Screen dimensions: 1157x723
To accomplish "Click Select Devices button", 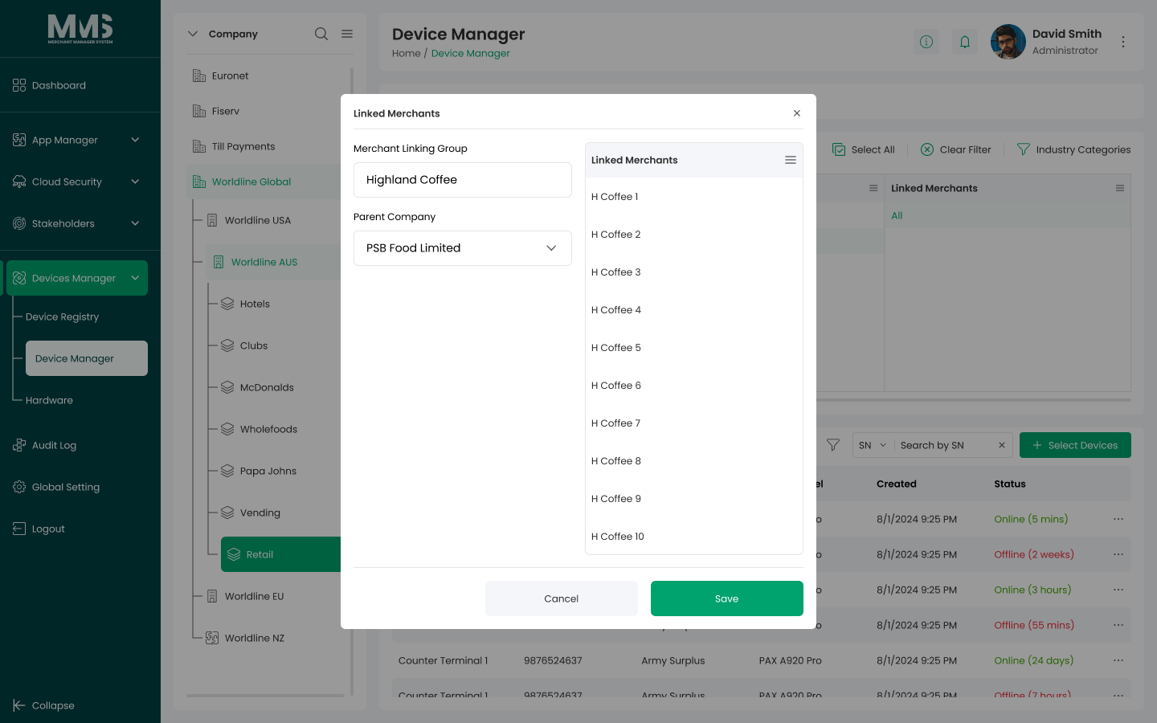I will (1075, 445).
